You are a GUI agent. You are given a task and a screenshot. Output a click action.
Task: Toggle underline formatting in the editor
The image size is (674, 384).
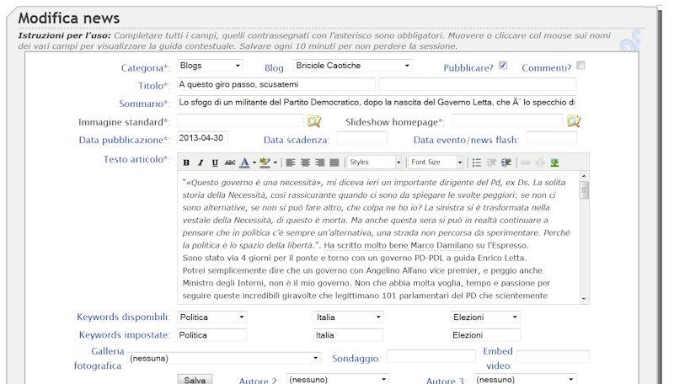click(215, 163)
